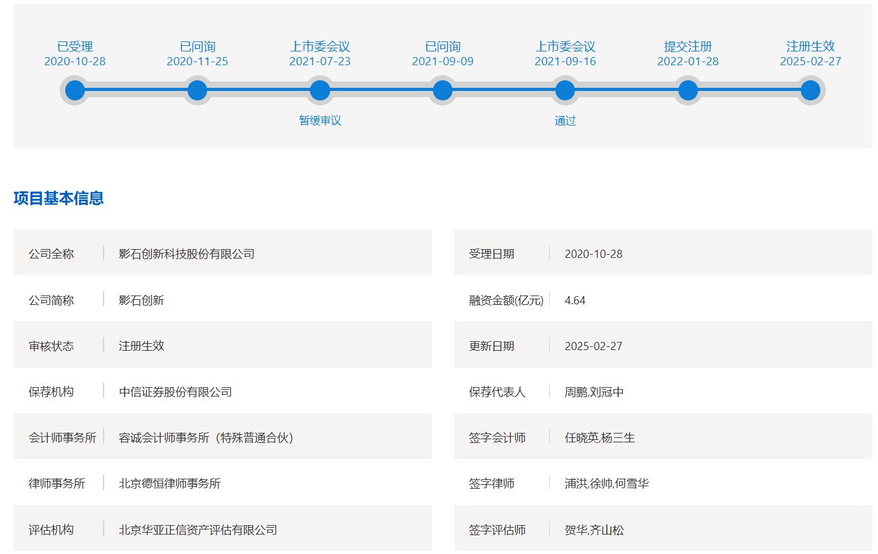Click the 受理日期 field label
878x554 pixels.
(491, 254)
